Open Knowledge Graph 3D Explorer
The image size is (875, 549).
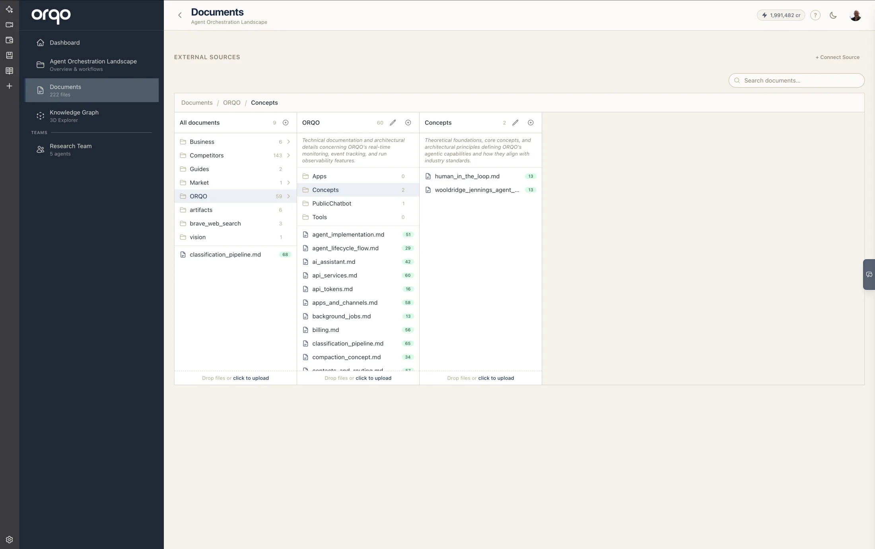(92, 116)
